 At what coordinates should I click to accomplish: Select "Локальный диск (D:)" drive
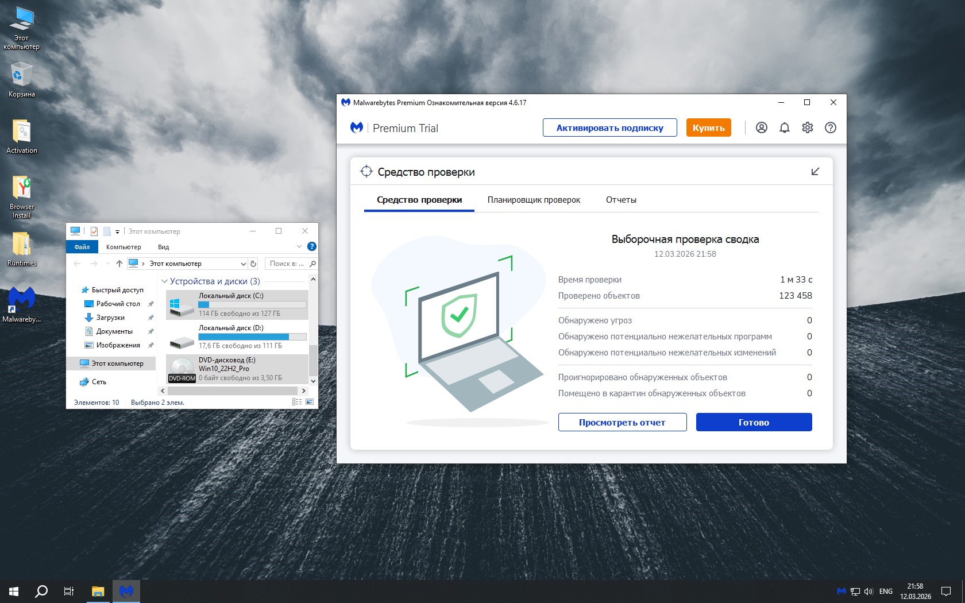[237, 337]
